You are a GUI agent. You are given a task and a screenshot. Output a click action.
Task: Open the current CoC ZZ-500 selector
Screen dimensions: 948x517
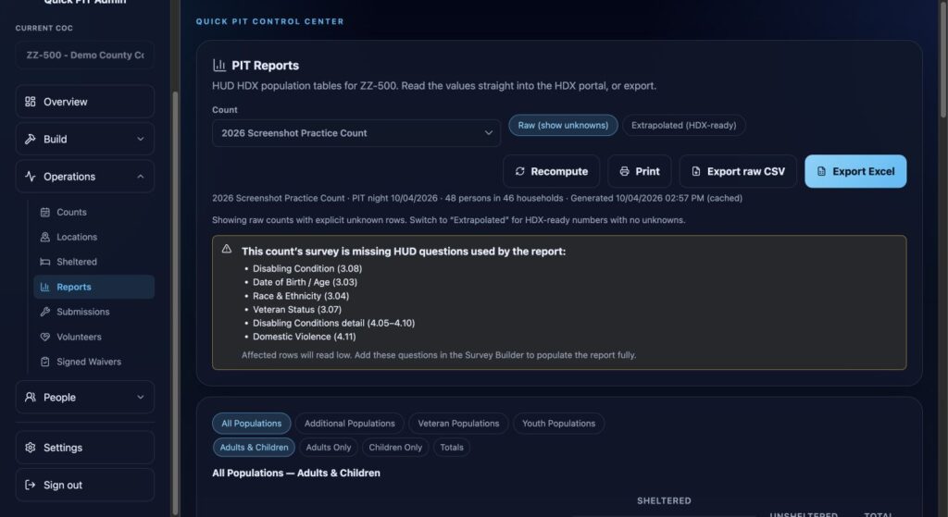[84, 55]
